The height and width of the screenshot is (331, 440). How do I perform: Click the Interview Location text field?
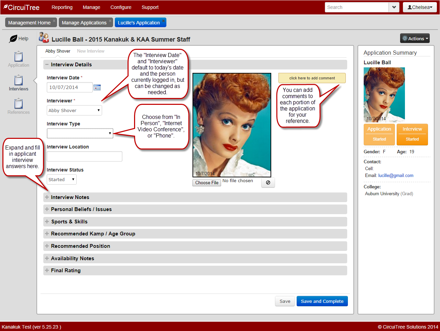(x=85, y=156)
